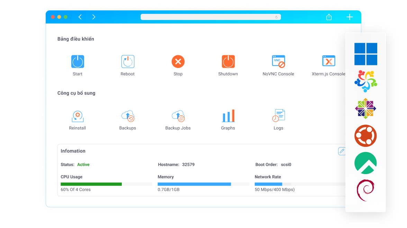This screenshot has width=407, height=228.
Task: Click the Shutdown icon
Action: click(228, 61)
